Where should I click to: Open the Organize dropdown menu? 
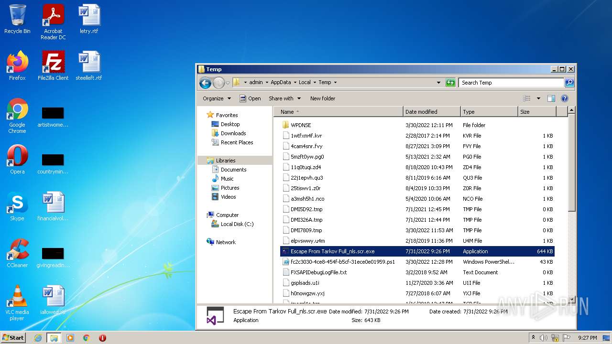[x=217, y=98]
